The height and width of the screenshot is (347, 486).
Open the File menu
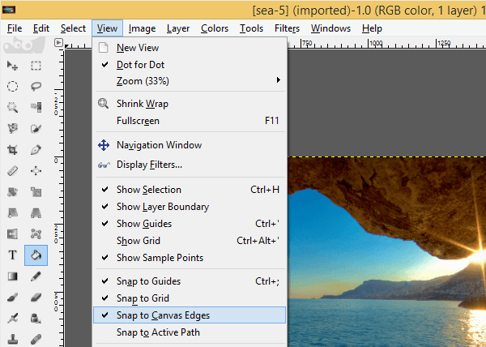pyautogui.click(x=15, y=28)
